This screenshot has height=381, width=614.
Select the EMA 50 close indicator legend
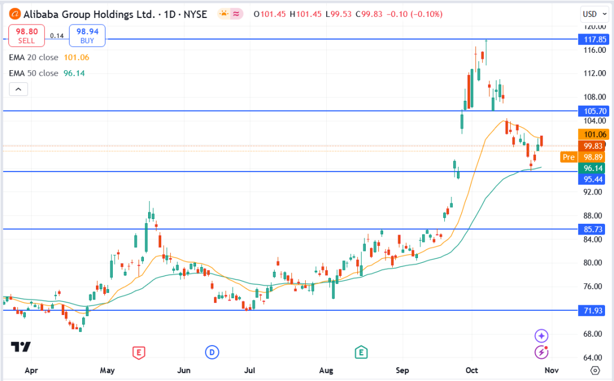47,73
